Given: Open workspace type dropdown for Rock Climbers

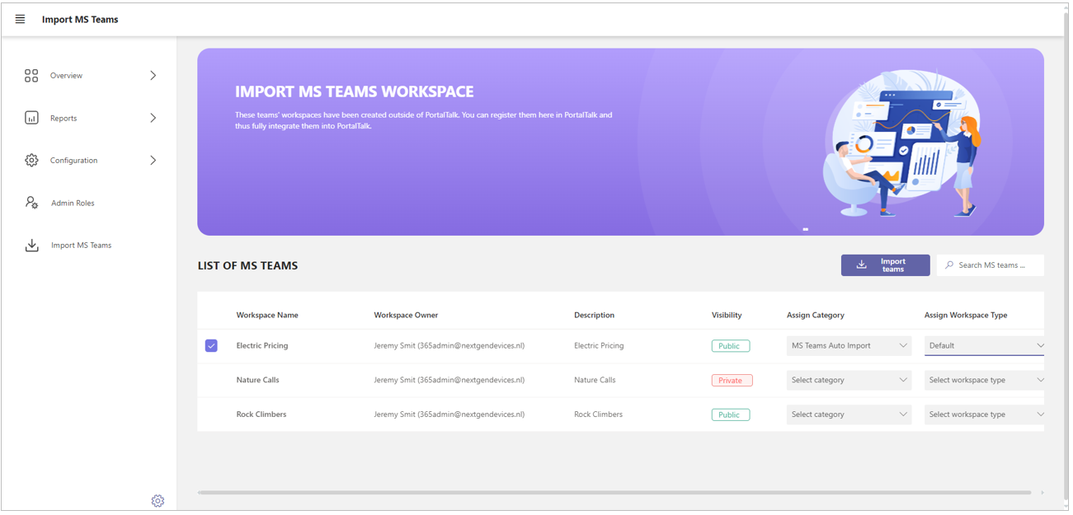Looking at the screenshot, I should pos(986,414).
